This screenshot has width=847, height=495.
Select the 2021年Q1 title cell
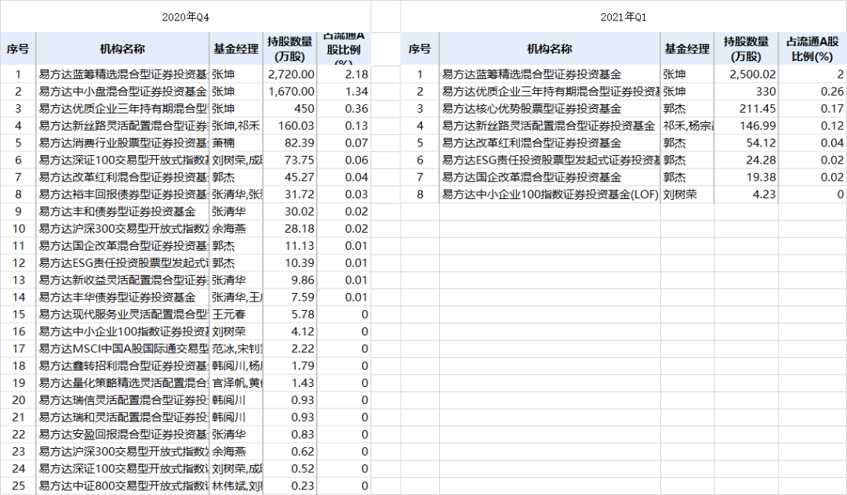[623, 16]
